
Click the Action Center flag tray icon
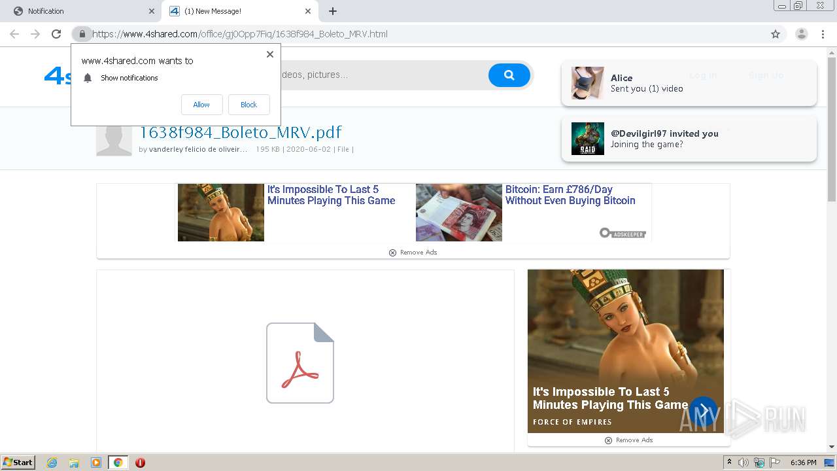(775, 462)
